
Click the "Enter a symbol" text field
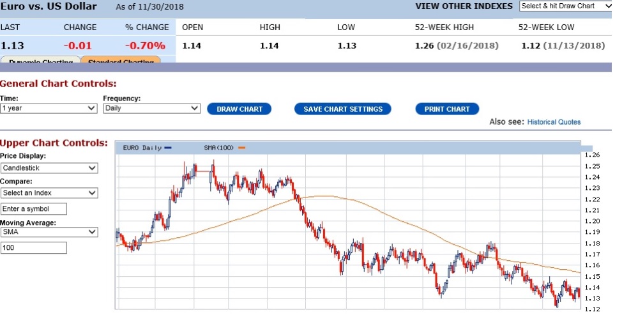pos(34,209)
